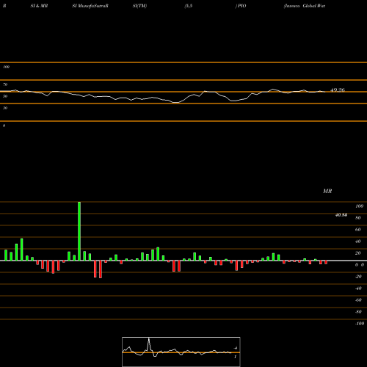Click the RSI axis label 50
Image resolution: width=367 pixels, height=367 pixels.
click(x=5, y=96)
